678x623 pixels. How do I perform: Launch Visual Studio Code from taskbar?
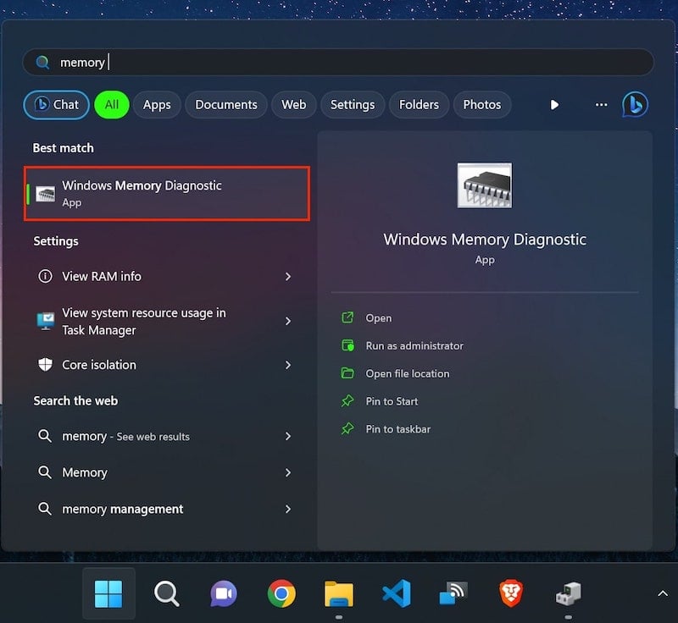(396, 594)
